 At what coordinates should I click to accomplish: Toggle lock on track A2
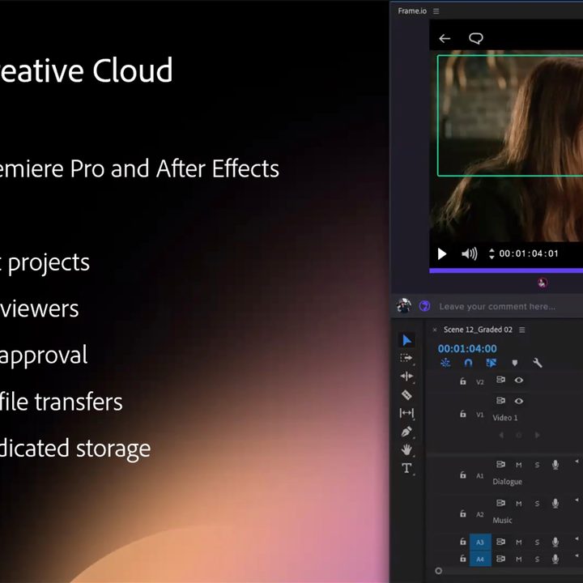pyautogui.click(x=463, y=513)
